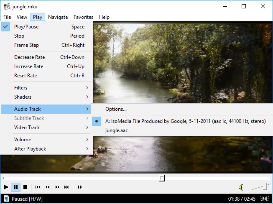Click the seek bar position handle

point(162,178)
